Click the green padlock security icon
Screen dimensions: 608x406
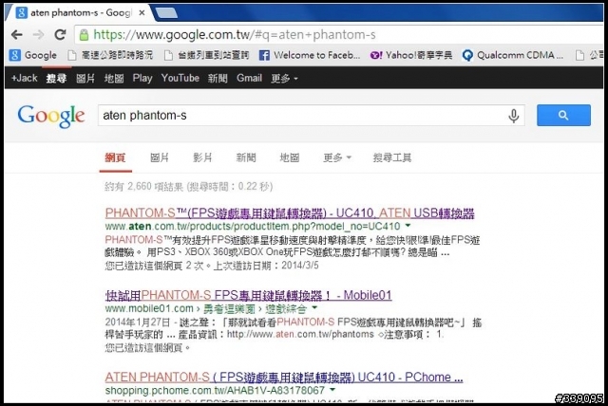click(x=84, y=35)
